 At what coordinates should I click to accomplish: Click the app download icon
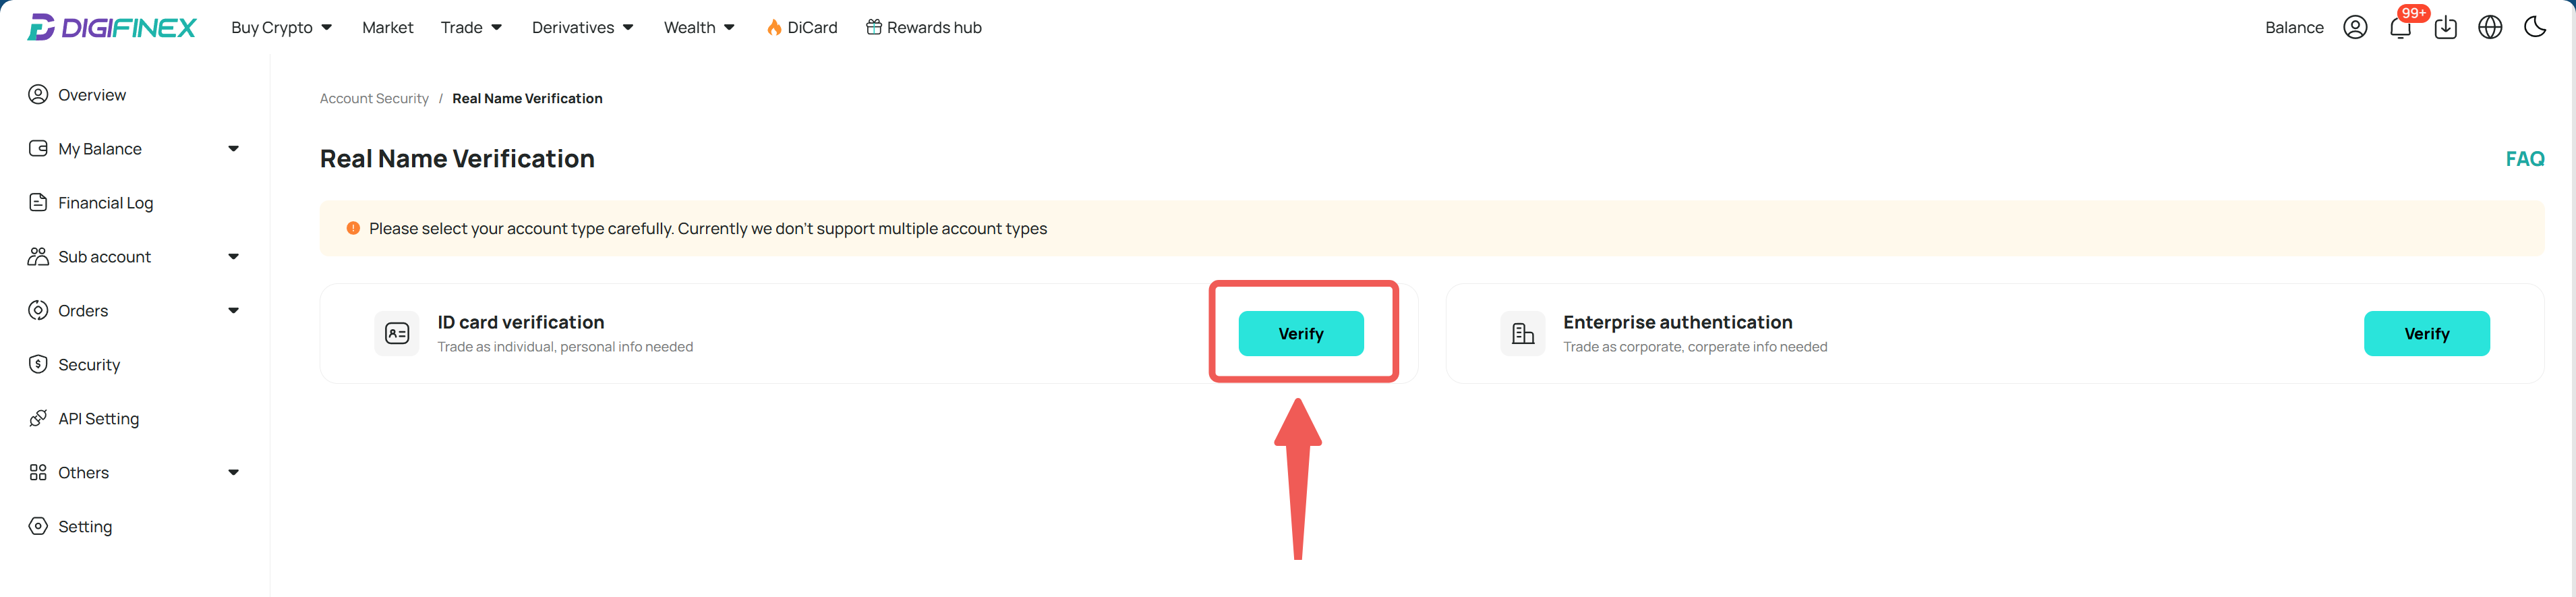point(2445,27)
